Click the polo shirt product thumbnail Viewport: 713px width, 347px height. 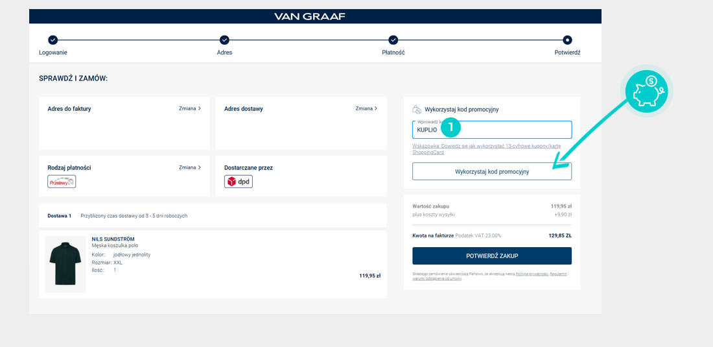point(65,264)
